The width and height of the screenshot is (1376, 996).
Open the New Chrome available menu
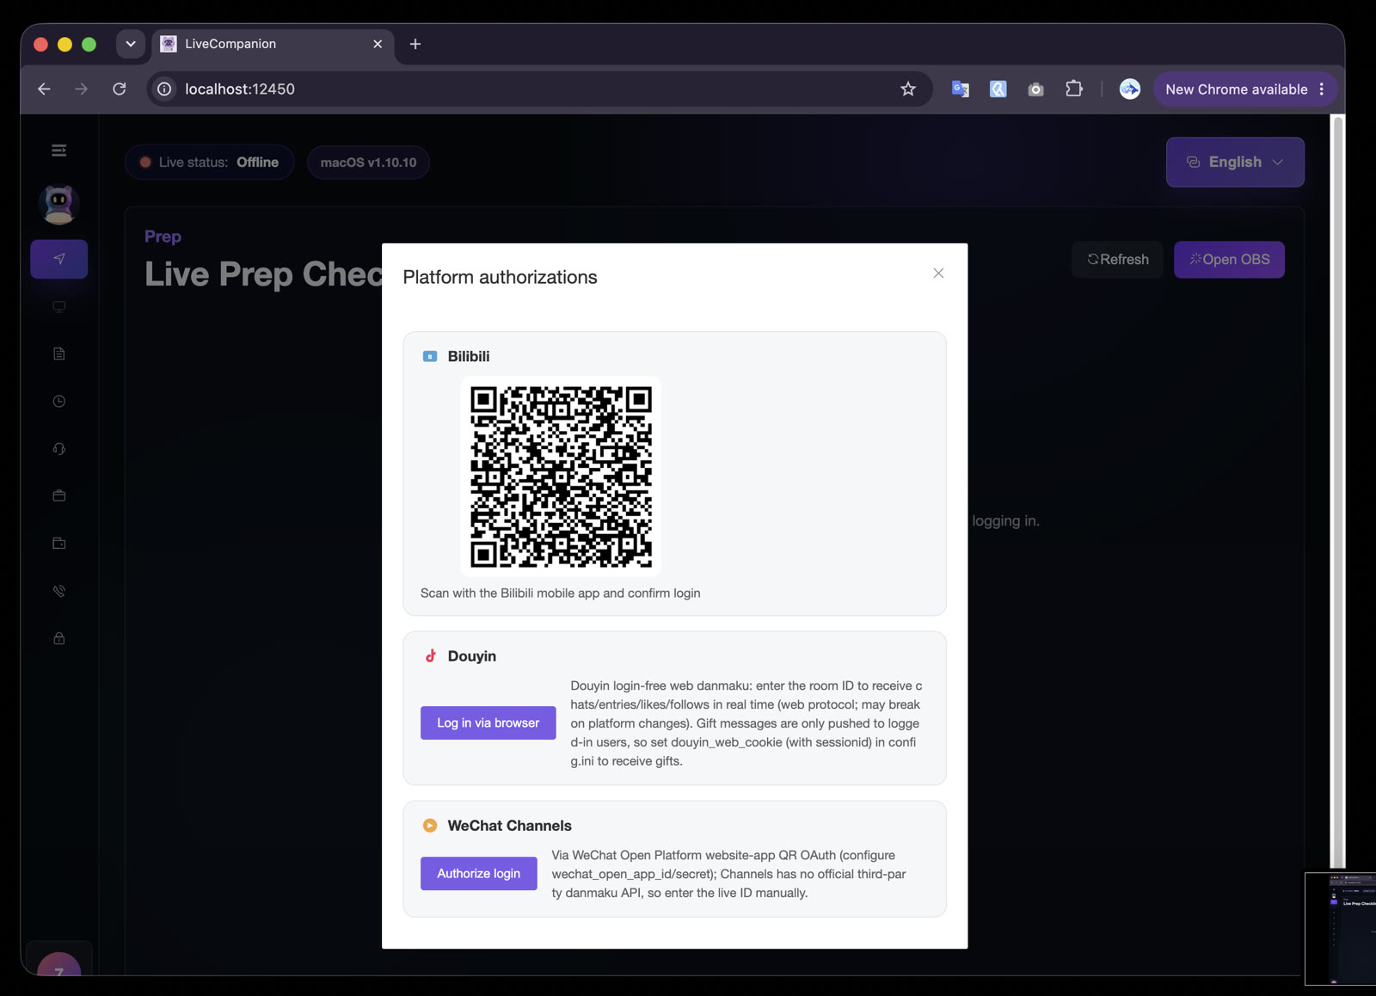1244,89
